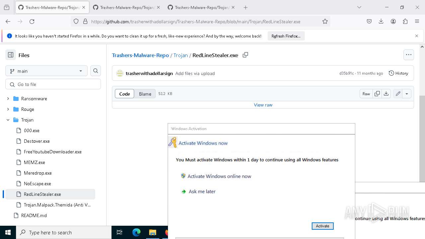This screenshot has height=239, width=425.
Task: Copy the file path RedLineStealer.exe
Action: pyautogui.click(x=245, y=55)
